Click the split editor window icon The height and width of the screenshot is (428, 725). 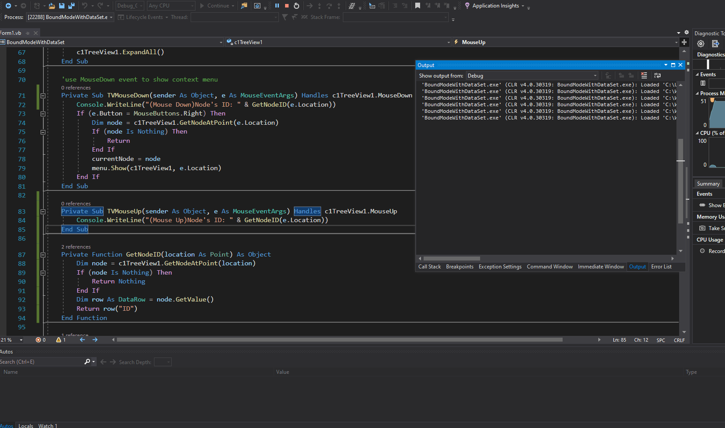click(x=684, y=42)
